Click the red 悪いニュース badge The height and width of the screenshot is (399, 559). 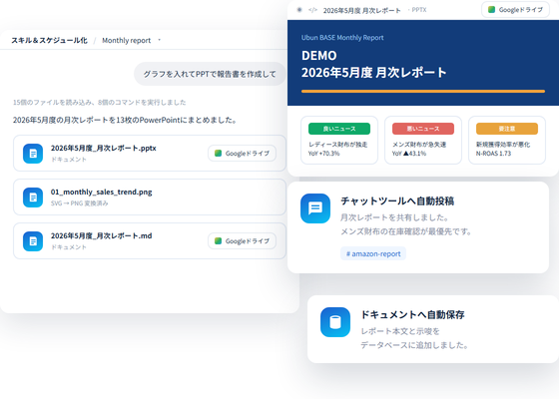(423, 129)
